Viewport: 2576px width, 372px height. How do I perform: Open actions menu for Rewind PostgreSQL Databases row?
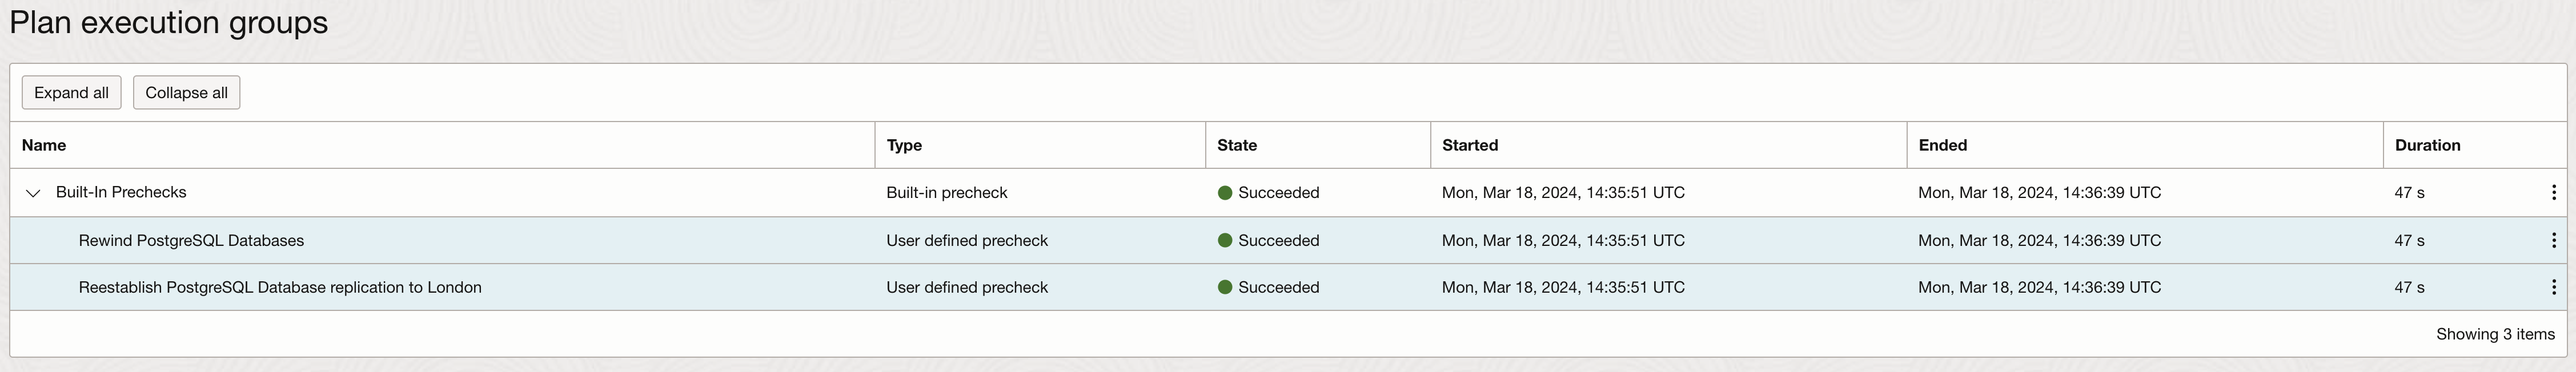point(2553,240)
